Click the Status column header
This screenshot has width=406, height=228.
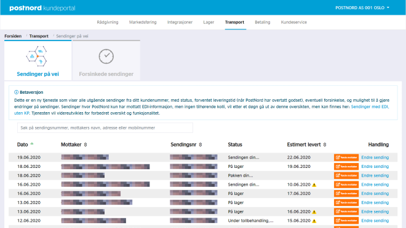(235, 145)
